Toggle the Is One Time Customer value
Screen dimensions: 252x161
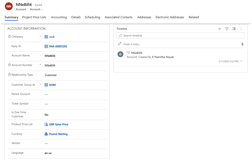click(x=47, y=115)
